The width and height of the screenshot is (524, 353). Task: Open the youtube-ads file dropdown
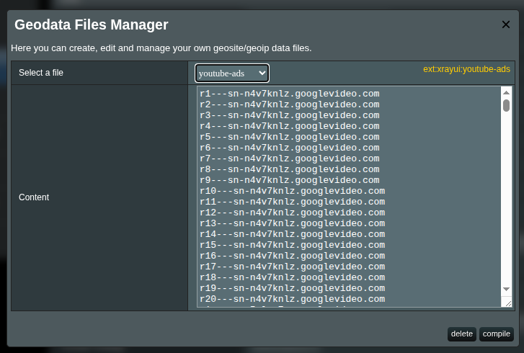(x=232, y=73)
